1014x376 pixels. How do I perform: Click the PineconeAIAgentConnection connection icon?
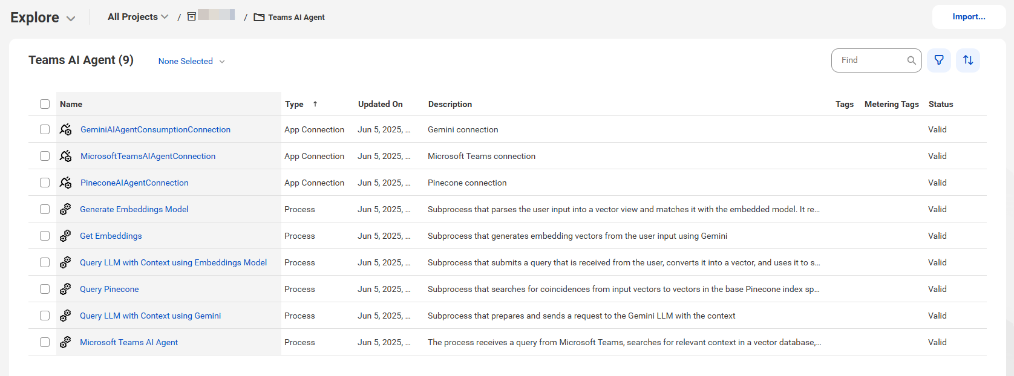65,183
